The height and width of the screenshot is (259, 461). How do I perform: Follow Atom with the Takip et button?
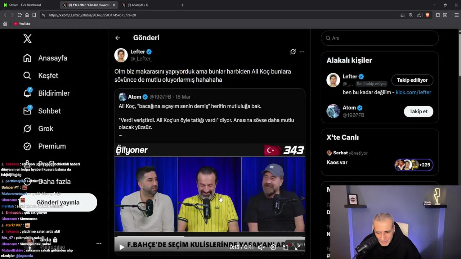click(x=419, y=112)
